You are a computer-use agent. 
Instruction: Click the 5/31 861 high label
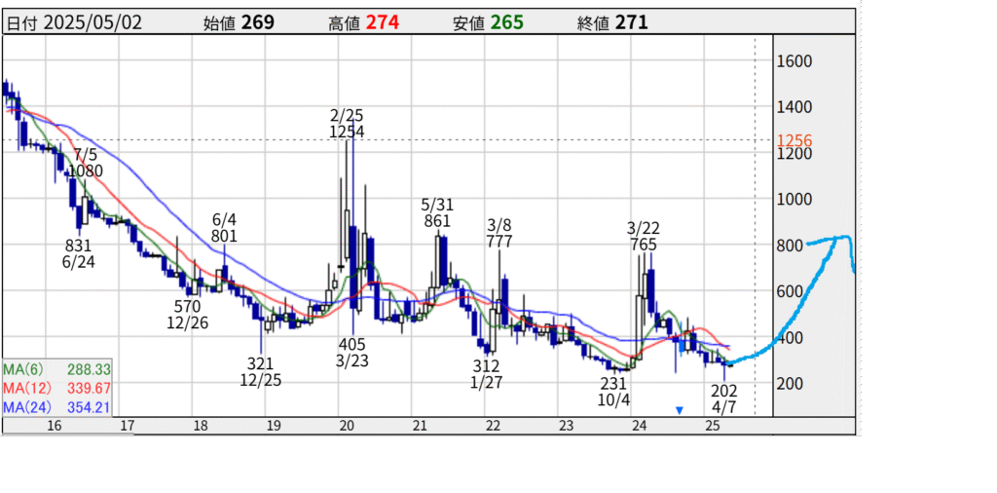[436, 213]
